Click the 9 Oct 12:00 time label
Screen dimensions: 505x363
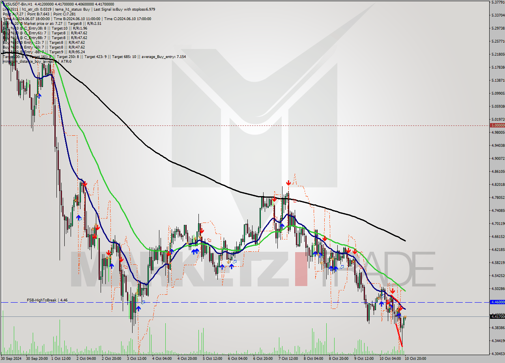click(x=364, y=359)
